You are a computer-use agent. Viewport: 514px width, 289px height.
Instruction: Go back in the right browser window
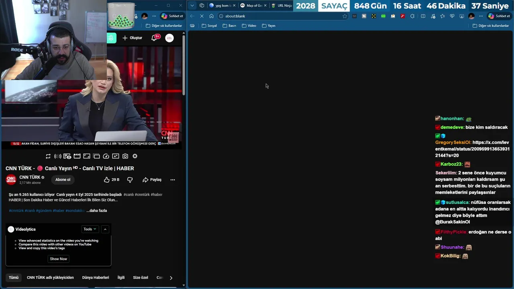coord(192,16)
